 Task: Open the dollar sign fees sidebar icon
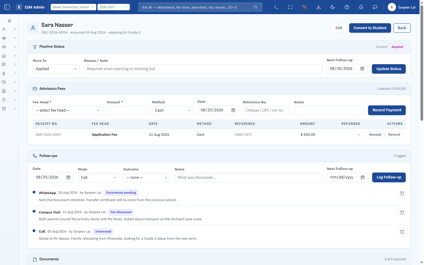coord(4,73)
